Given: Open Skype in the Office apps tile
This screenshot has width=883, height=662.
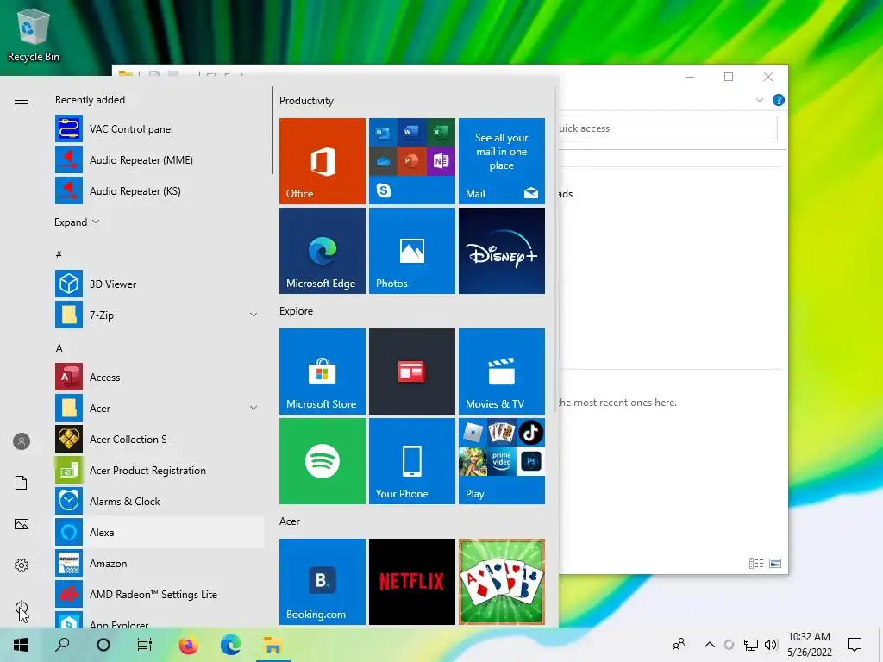Looking at the screenshot, I should point(384,190).
